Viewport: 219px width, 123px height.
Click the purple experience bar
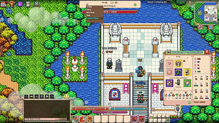point(110,112)
